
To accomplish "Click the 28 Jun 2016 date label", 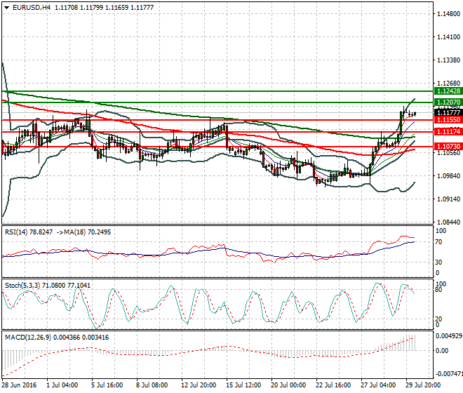I will pyautogui.click(x=19, y=385).
